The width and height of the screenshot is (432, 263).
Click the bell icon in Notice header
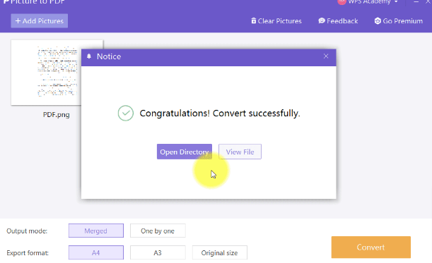click(88, 56)
